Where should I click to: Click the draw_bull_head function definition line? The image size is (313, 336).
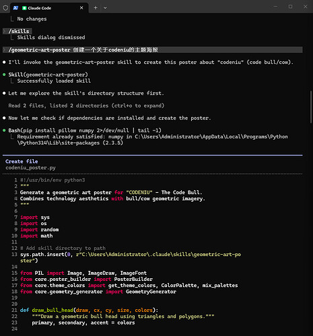pyautogui.click(x=89, y=310)
